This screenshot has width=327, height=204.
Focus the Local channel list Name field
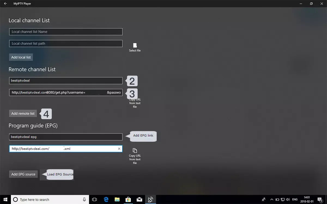point(66,32)
